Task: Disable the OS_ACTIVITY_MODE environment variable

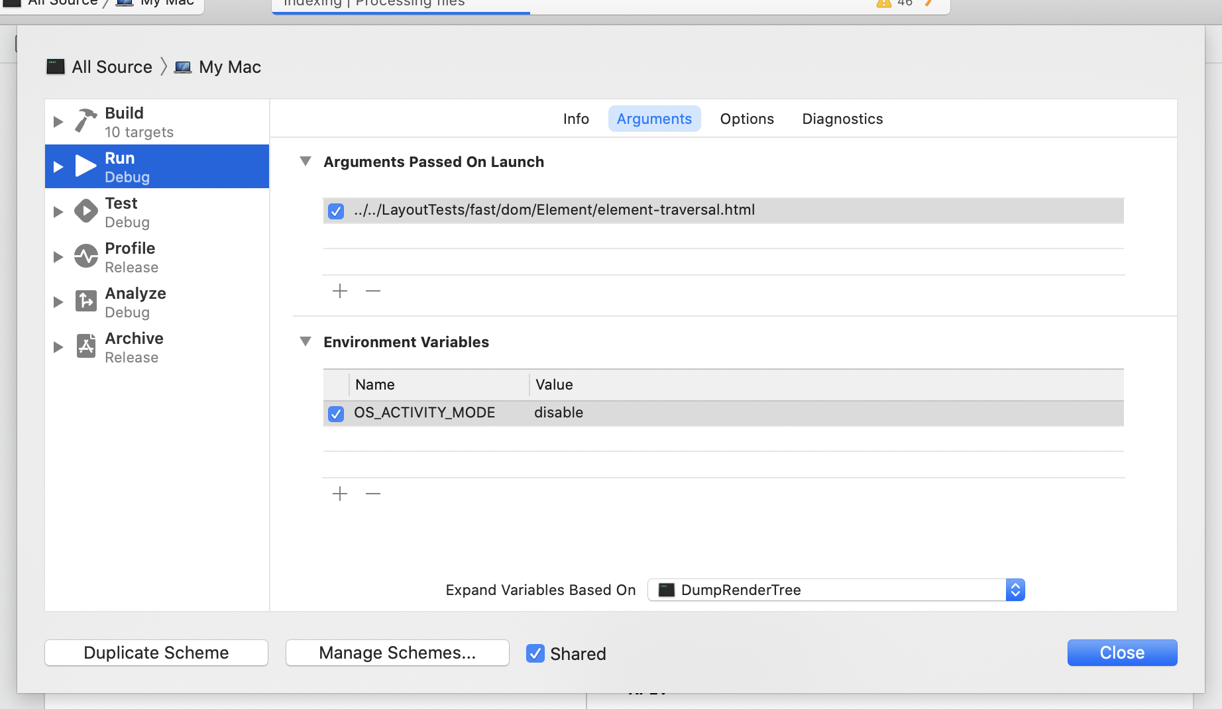Action: 336,413
